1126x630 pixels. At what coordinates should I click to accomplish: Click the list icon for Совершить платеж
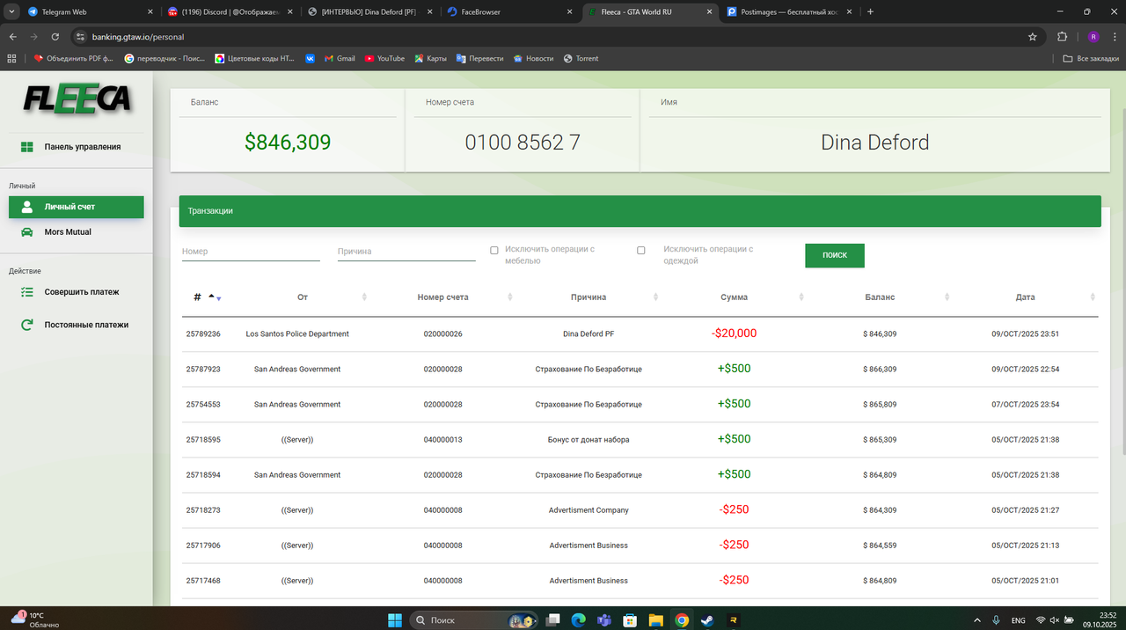tap(27, 292)
